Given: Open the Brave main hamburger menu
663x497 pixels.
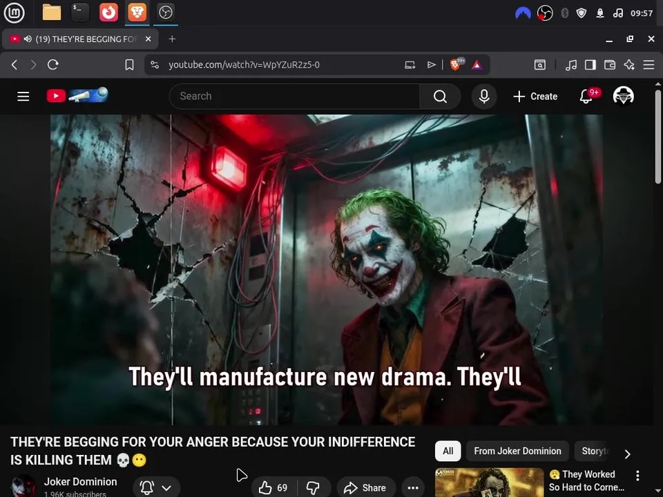Looking at the screenshot, I should pyautogui.click(x=648, y=65).
